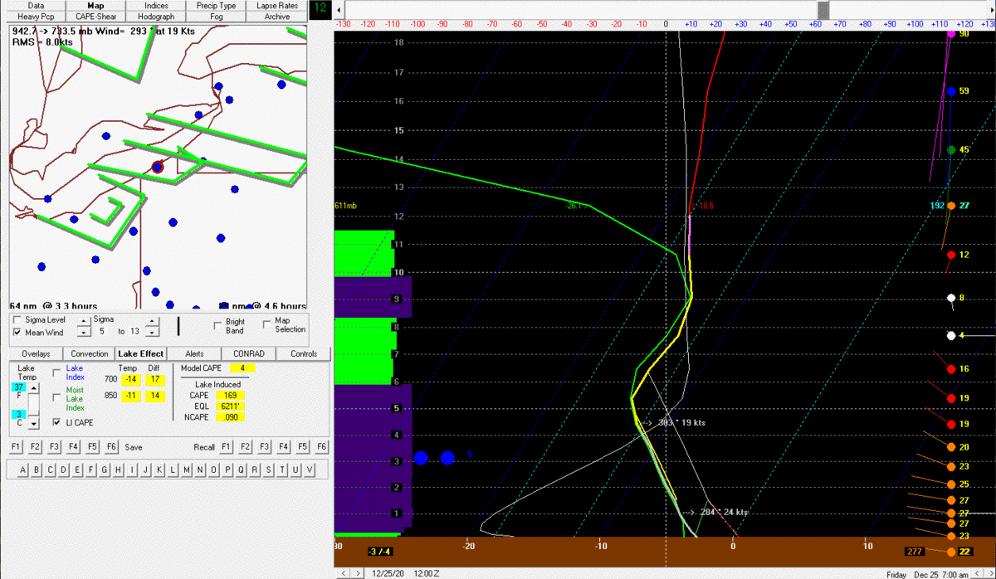Step to the next forecast hour arrow
Viewport: 996px width, 579px height.
359,573
